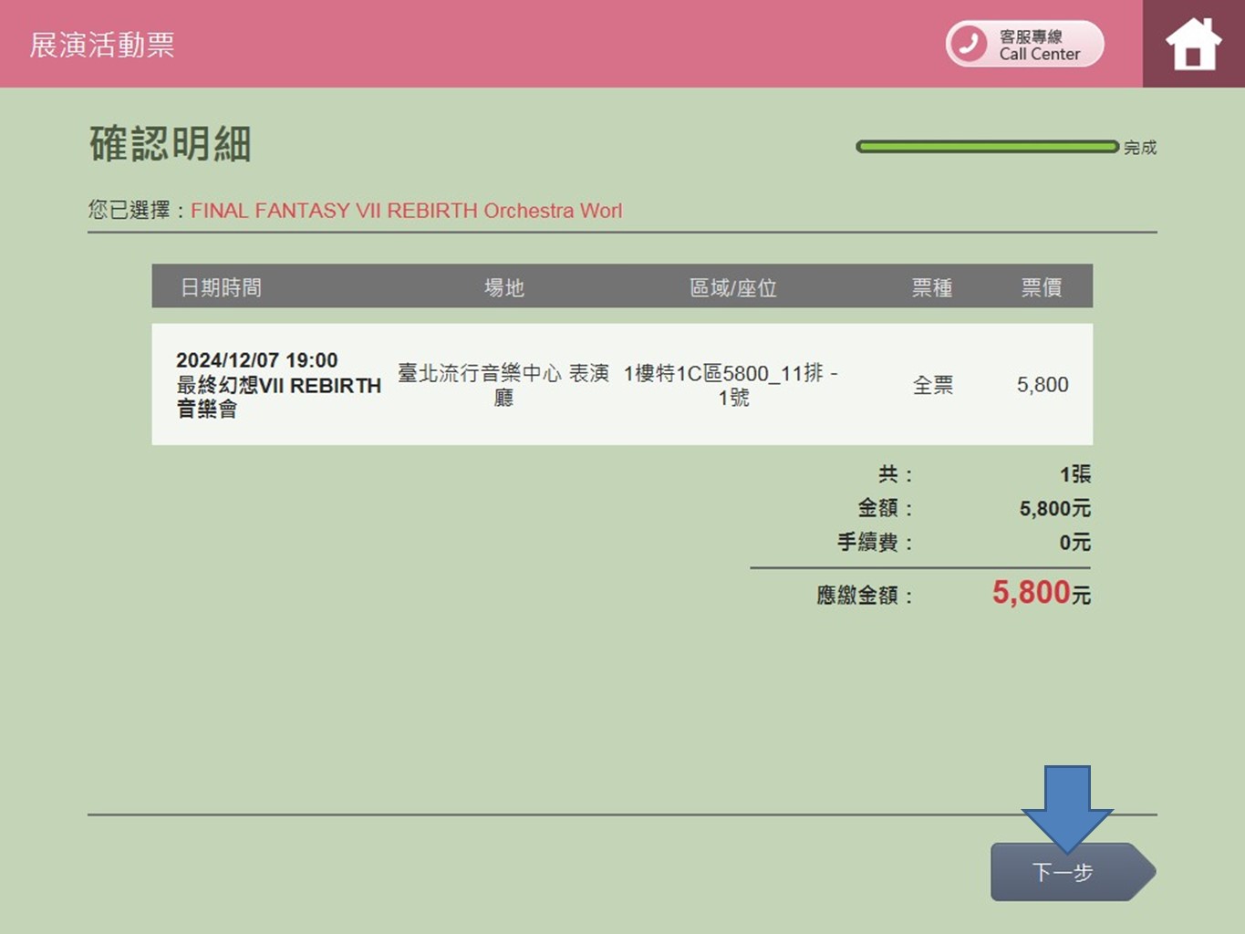Click the 完成 progress label
Screen dimensions: 1245x934
click(1140, 148)
